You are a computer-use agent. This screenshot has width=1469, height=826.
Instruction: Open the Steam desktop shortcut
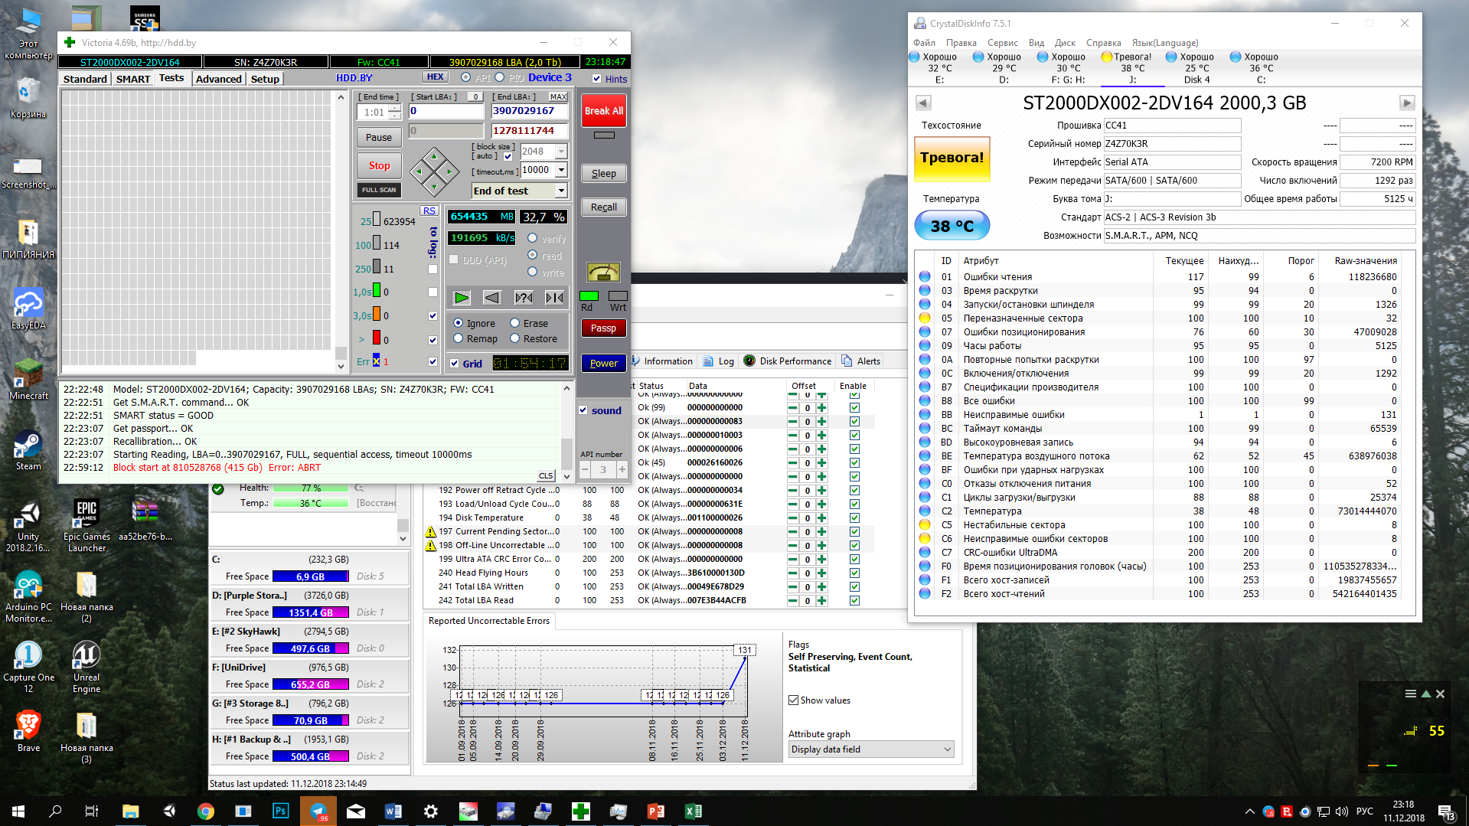[28, 450]
